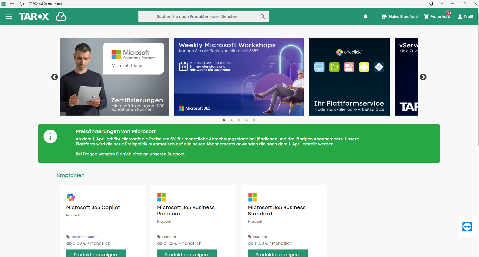Click the TAROX logo
The image size is (479, 257).
tap(34, 17)
